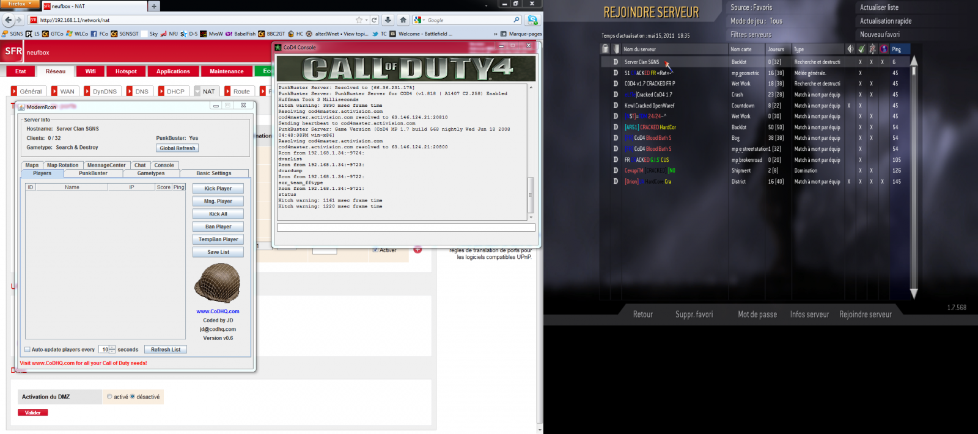Viewport: 978px width, 434px height.
Task: Switch to Maps tab in ModernRcon
Action: tap(32, 165)
